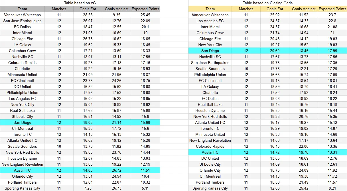The width and height of the screenshot is (347, 191).
Task: Select New York Red Bulls' 20.76 Goals Against
Action: coord(304,116)
